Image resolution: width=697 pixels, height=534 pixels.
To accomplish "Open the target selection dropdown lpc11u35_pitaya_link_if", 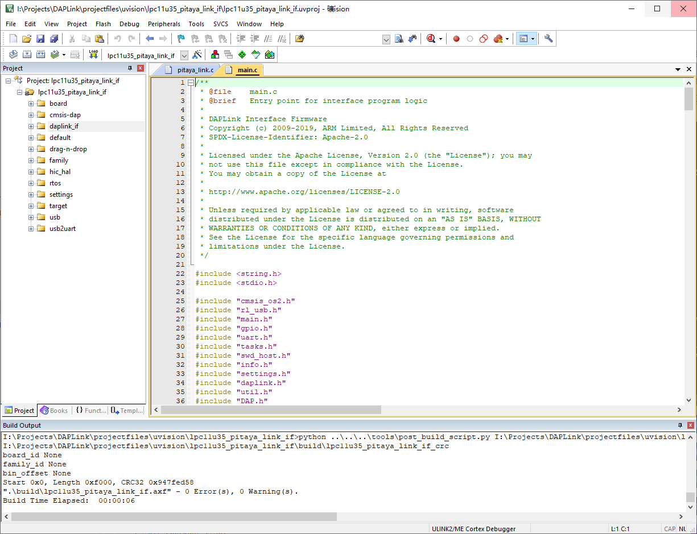I will pos(184,55).
